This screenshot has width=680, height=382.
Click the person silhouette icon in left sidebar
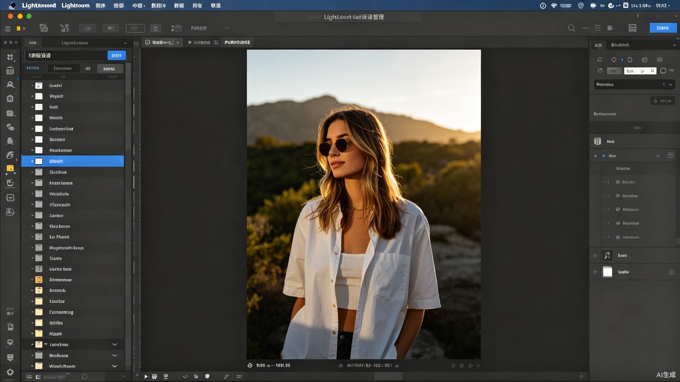pyautogui.click(x=10, y=85)
